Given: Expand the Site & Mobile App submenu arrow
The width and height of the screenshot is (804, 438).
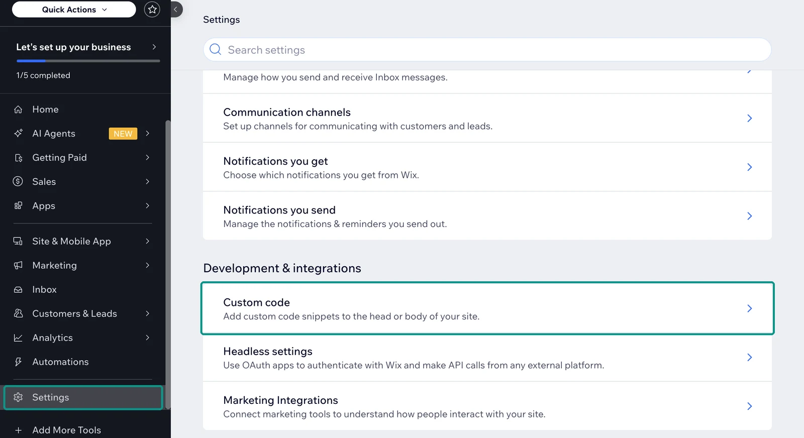Looking at the screenshot, I should point(148,242).
